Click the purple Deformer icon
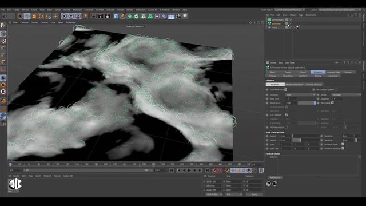This screenshot has height=206, width=366. pyautogui.click(x=164, y=16)
